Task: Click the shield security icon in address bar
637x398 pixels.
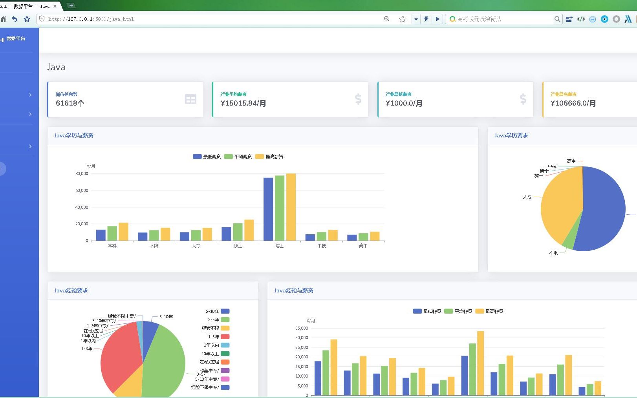Action: click(42, 19)
